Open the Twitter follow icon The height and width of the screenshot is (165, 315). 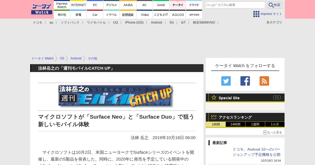click(226, 81)
